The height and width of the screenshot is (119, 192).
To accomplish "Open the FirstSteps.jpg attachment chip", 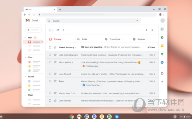I will pos(90,66).
